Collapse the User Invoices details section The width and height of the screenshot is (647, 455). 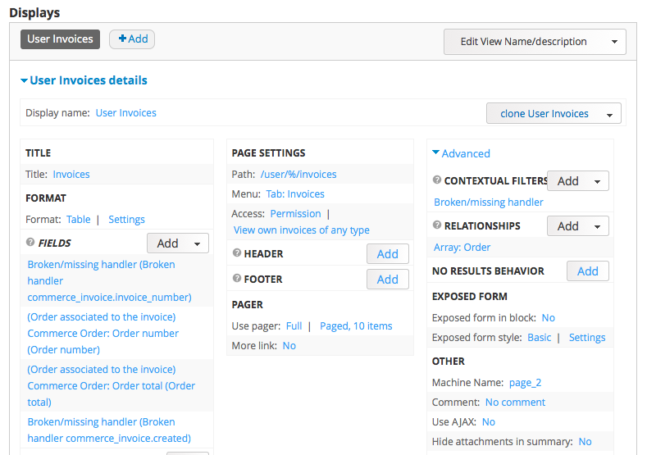click(84, 80)
